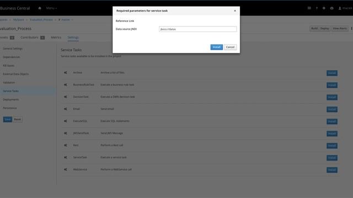Click the Deploy button

[324, 29]
